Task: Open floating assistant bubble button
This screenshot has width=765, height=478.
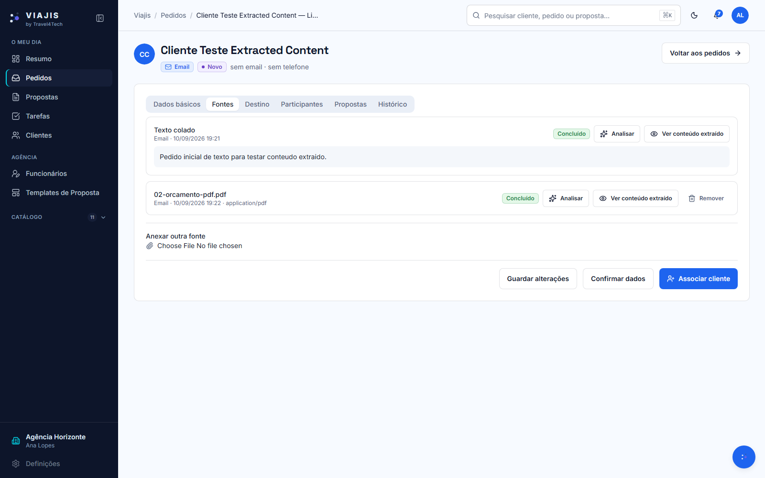Action: click(744, 457)
